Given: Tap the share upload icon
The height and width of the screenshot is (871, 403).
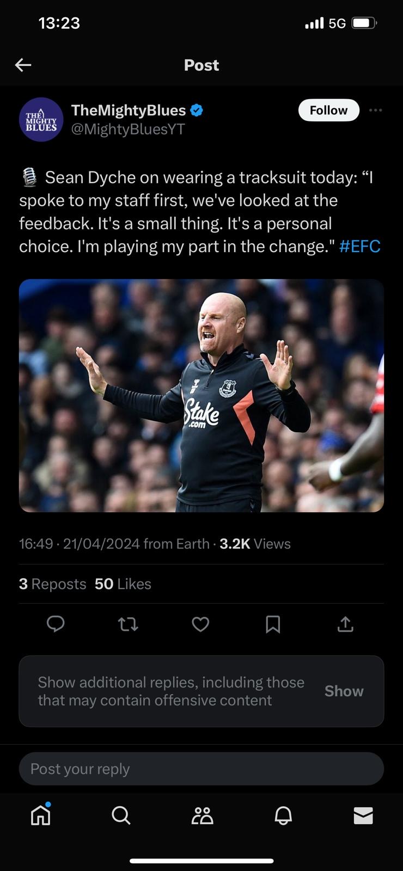Looking at the screenshot, I should (345, 624).
